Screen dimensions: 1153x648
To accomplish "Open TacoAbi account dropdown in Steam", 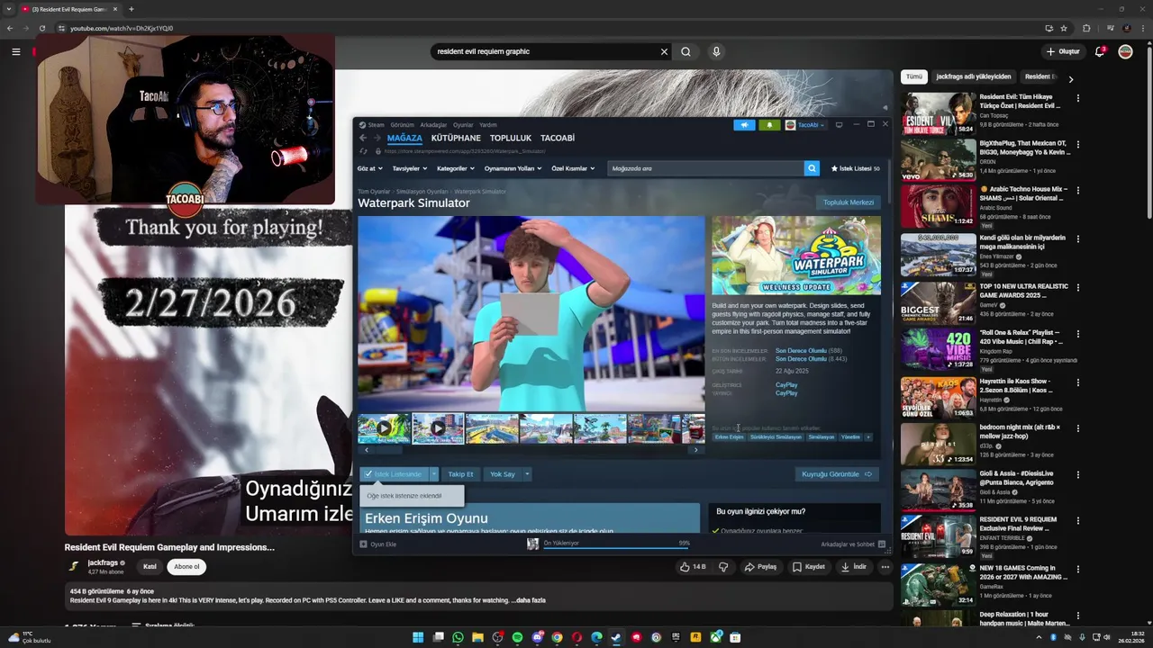I will click(805, 125).
